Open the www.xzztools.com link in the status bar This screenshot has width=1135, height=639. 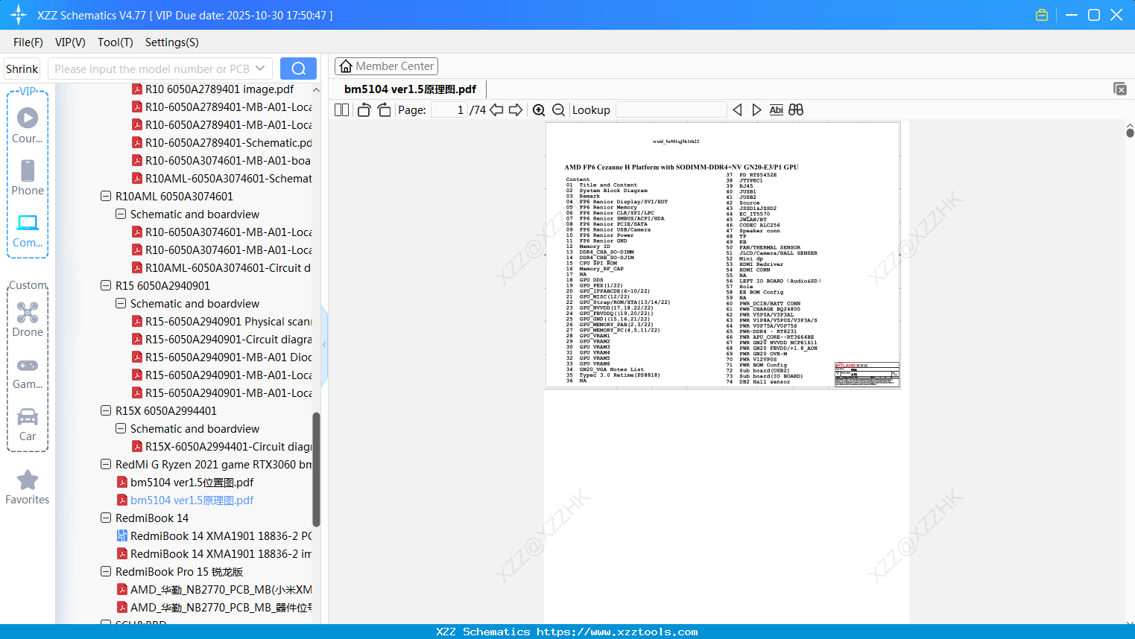point(617,632)
